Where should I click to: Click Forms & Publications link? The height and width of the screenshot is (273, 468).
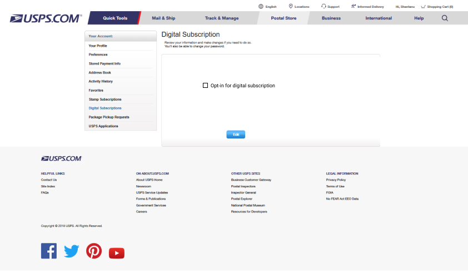[x=151, y=199]
